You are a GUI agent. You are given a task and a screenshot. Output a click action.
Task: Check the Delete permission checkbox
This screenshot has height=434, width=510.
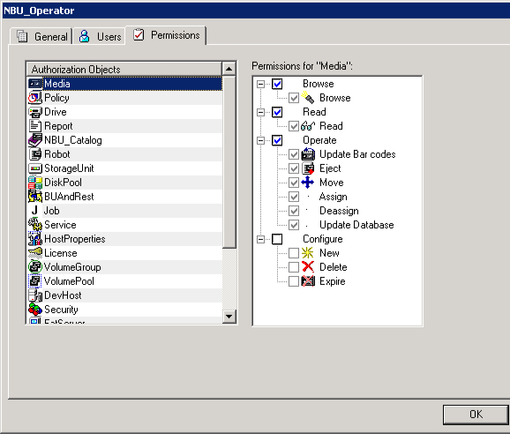point(294,267)
